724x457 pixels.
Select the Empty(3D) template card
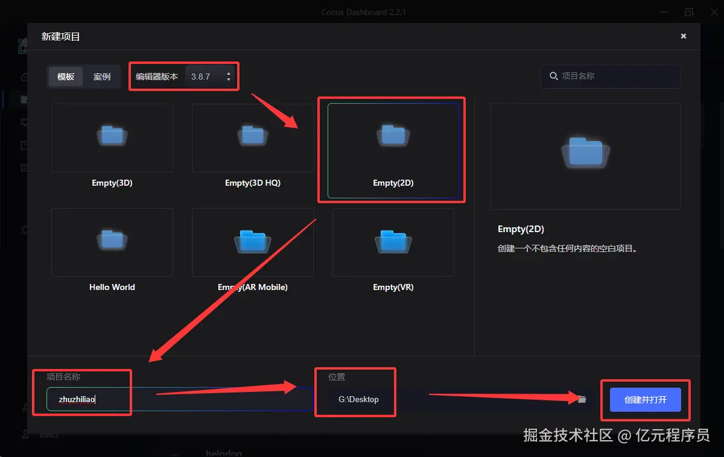coord(112,147)
